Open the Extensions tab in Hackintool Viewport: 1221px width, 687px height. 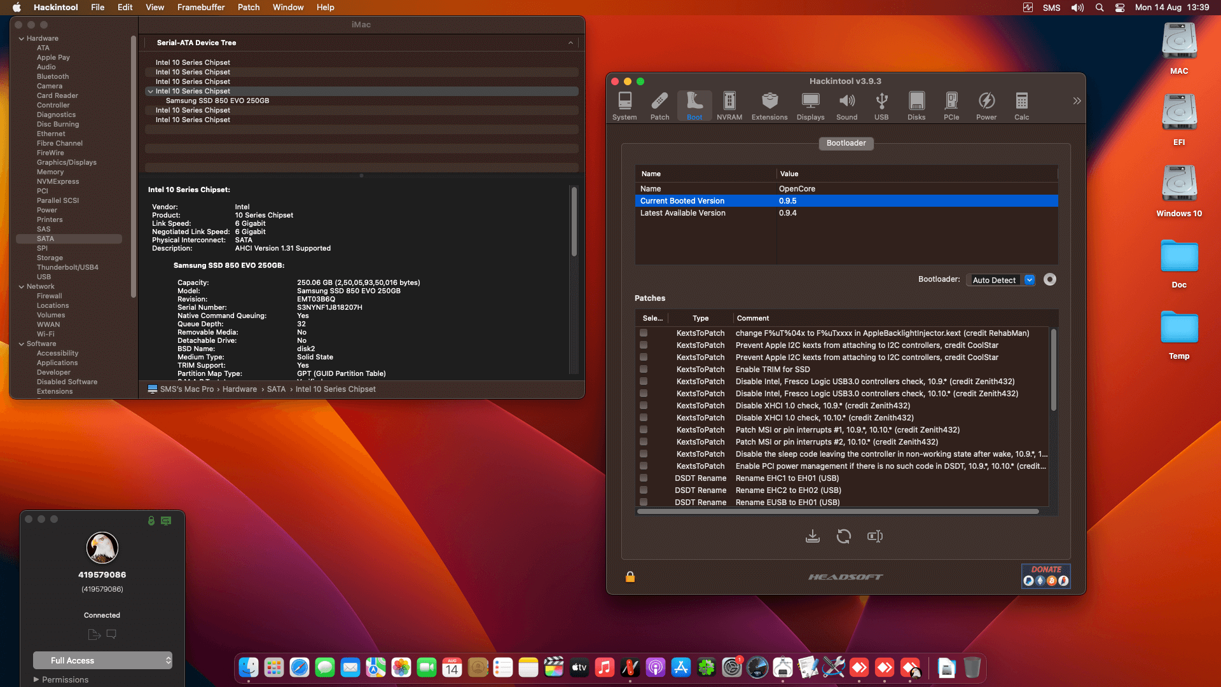click(x=769, y=106)
